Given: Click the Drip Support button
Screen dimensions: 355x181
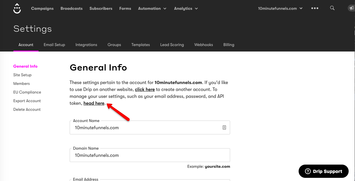Looking at the screenshot, I should pyautogui.click(x=323, y=172).
